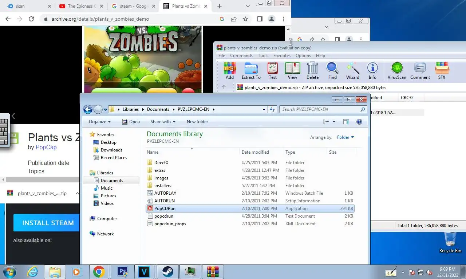Open Photoshop from the taskbar

(123, 272)
